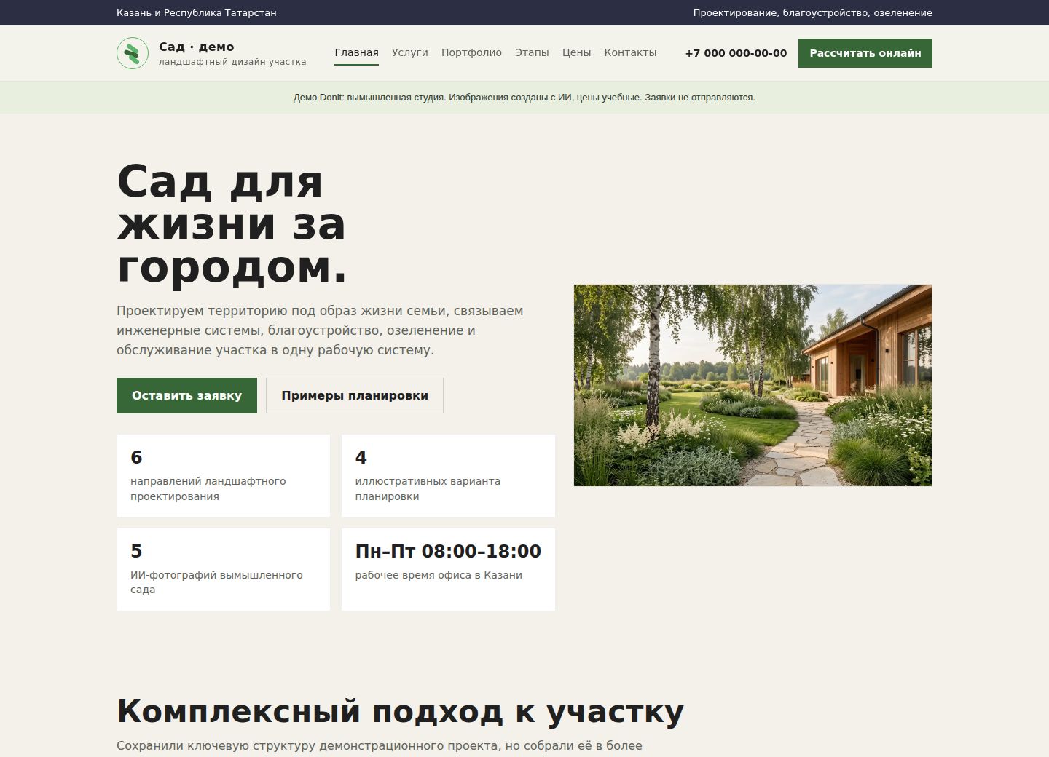Click the Оставить заявку button

pos(186,395)
